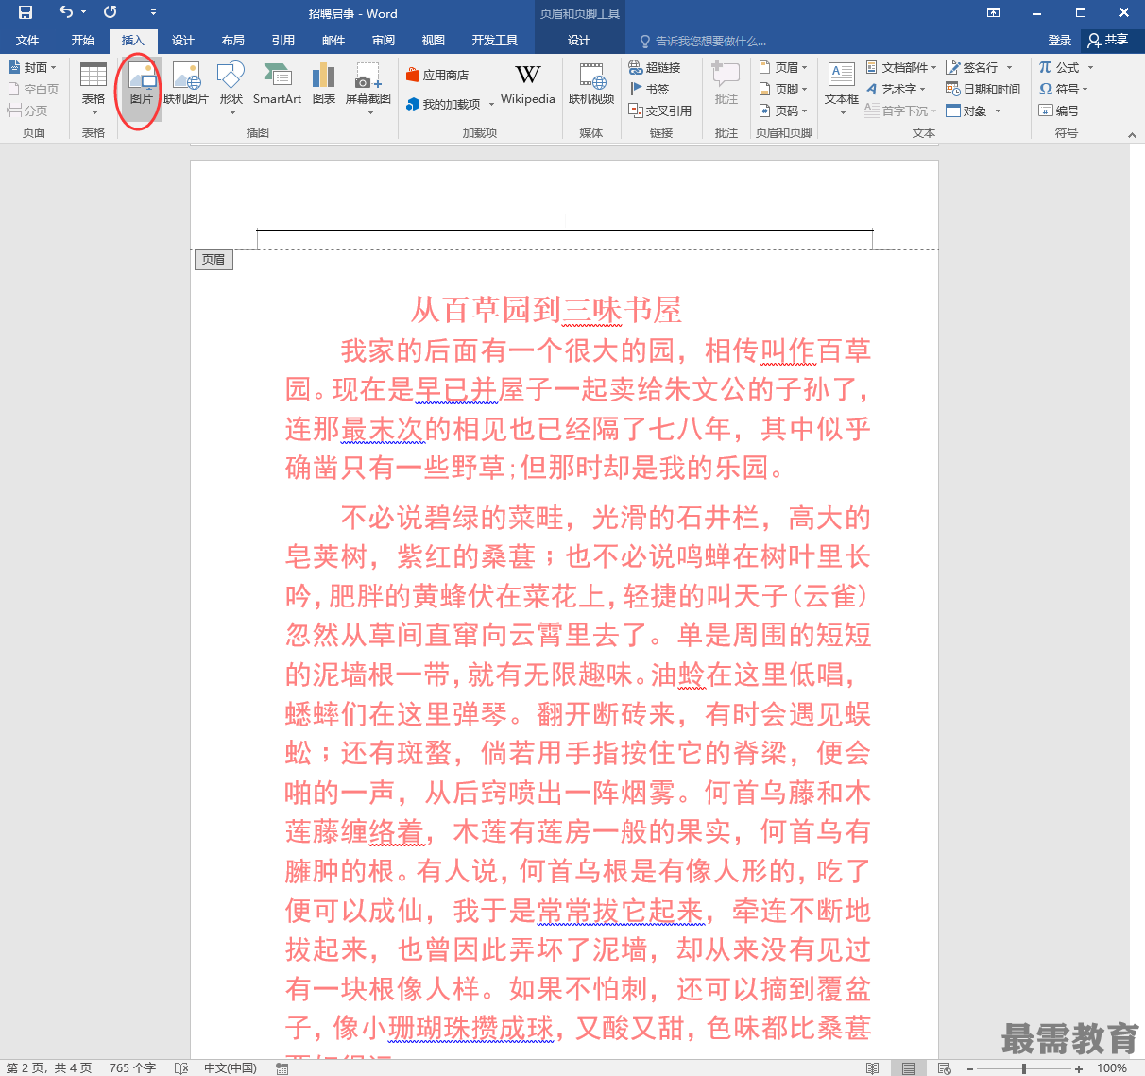The image size is (1145, 1076).
Task: Insert an equation (公式)
Action: point(1066,67)
